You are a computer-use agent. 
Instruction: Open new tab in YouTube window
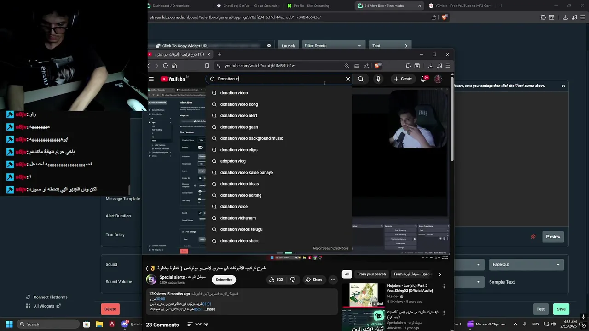(x=219, y=54)
